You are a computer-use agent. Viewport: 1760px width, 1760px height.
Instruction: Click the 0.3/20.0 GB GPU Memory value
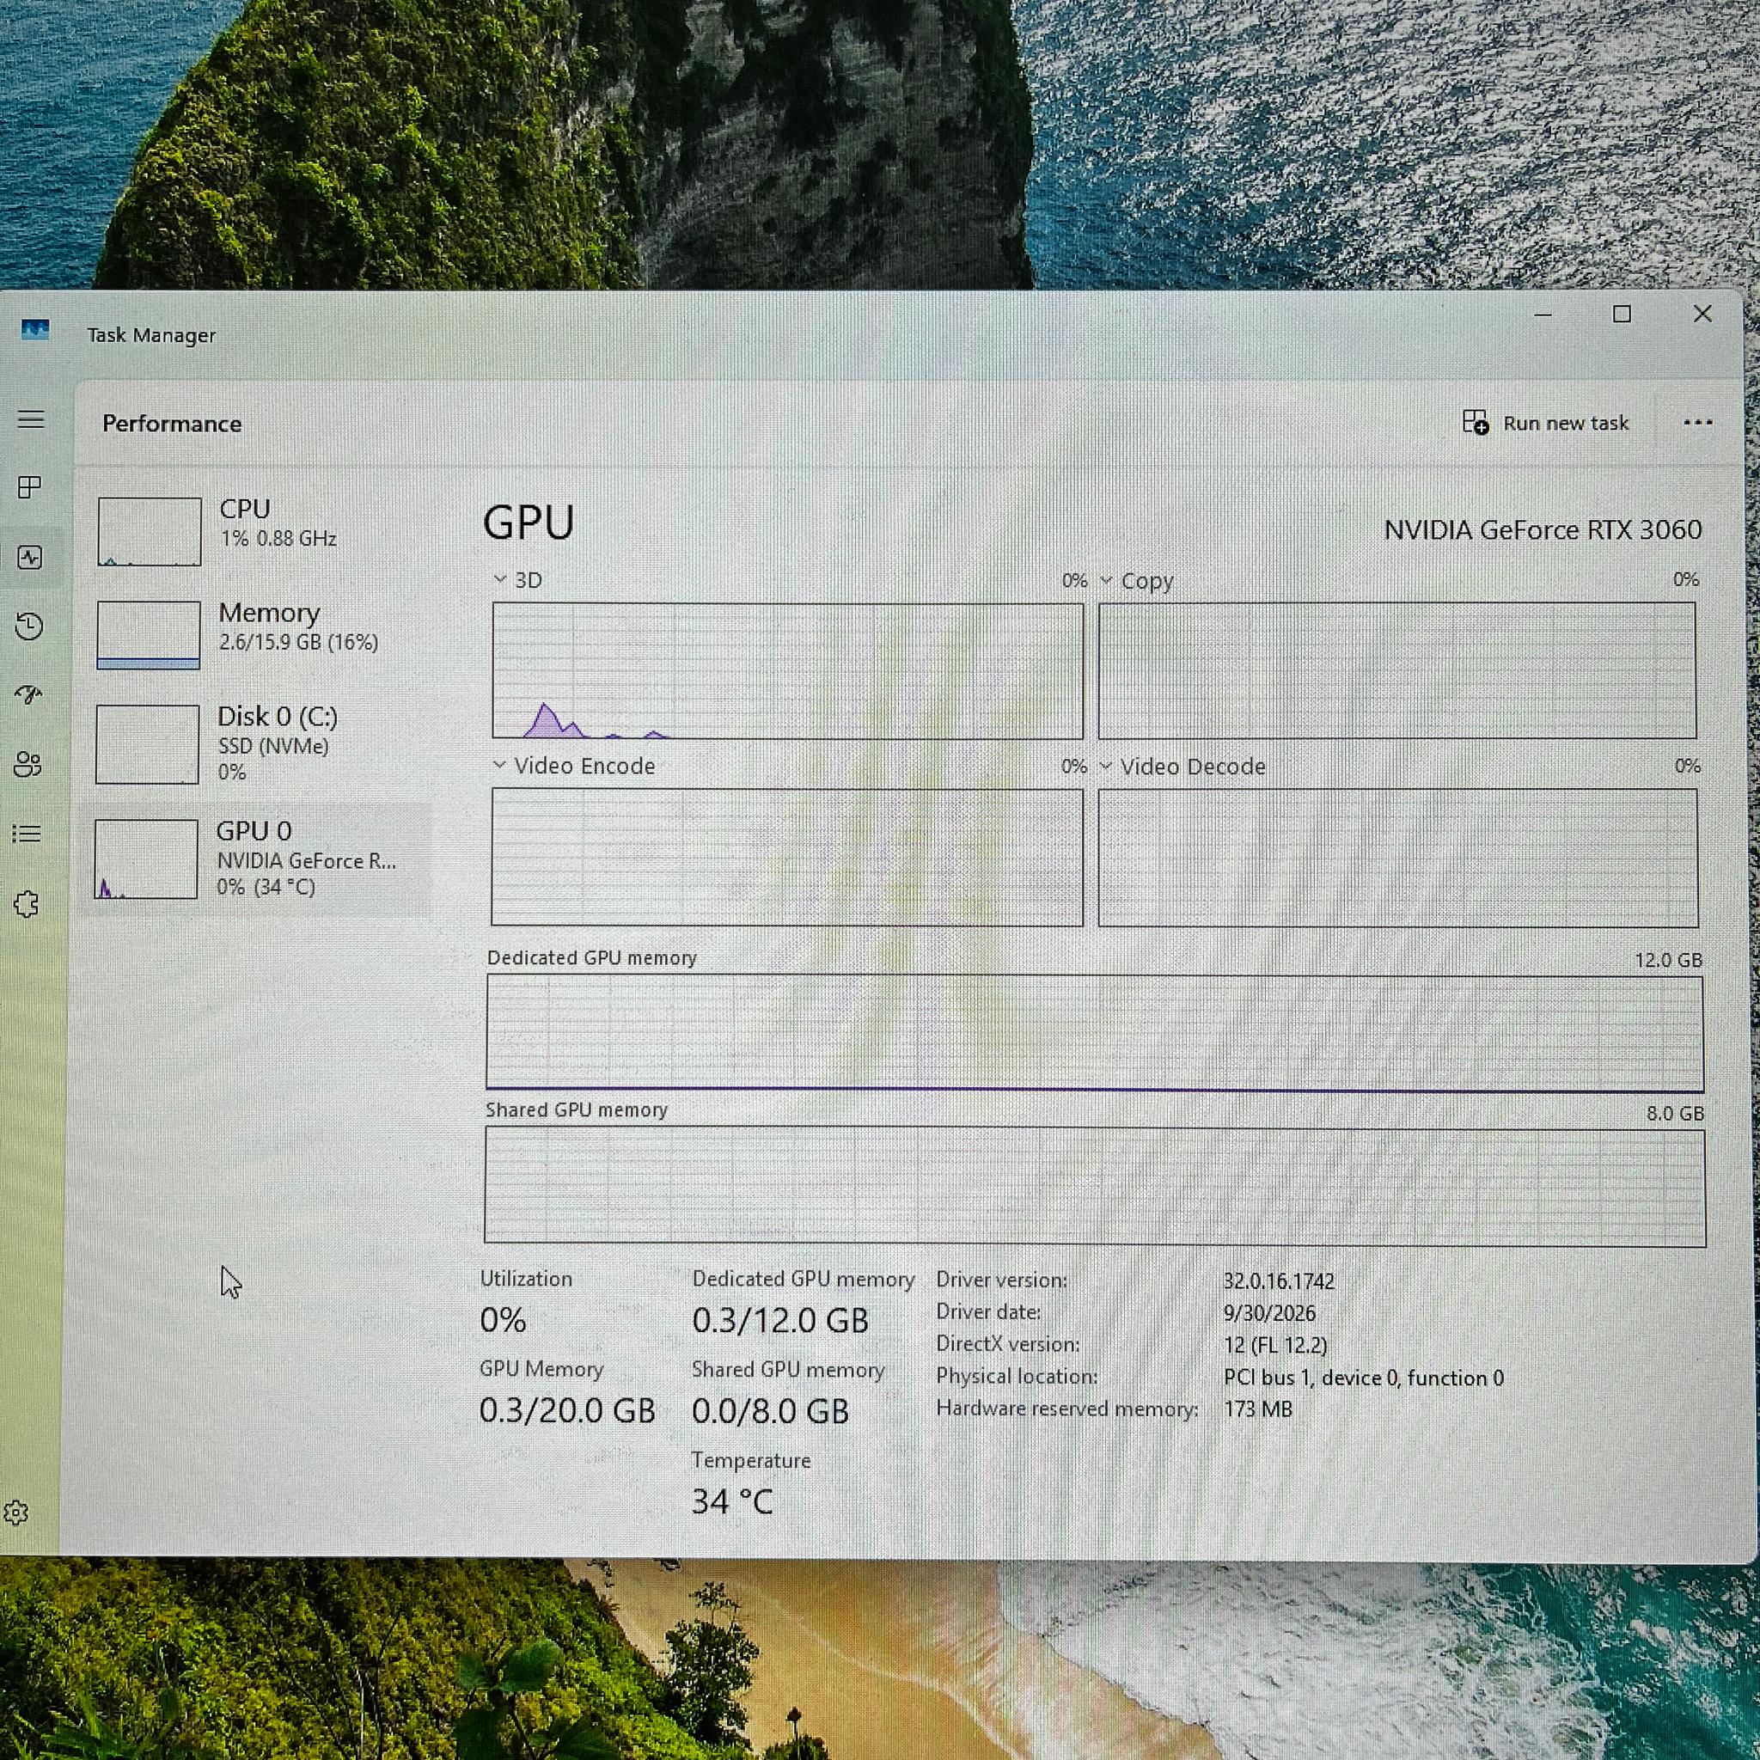coord(567,1410)
